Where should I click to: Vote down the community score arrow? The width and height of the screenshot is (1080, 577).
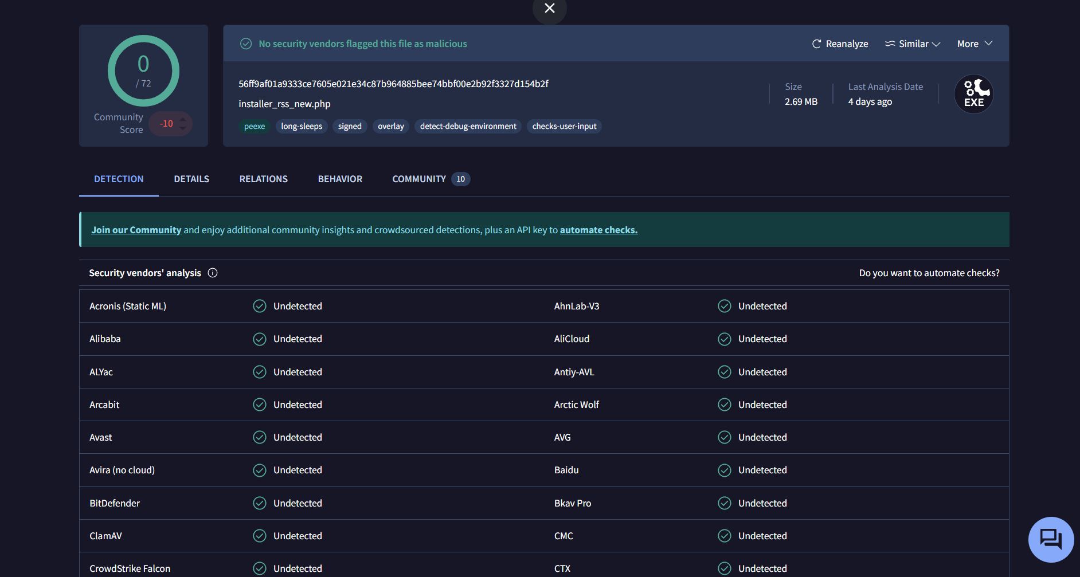click(x=182, y=128)
